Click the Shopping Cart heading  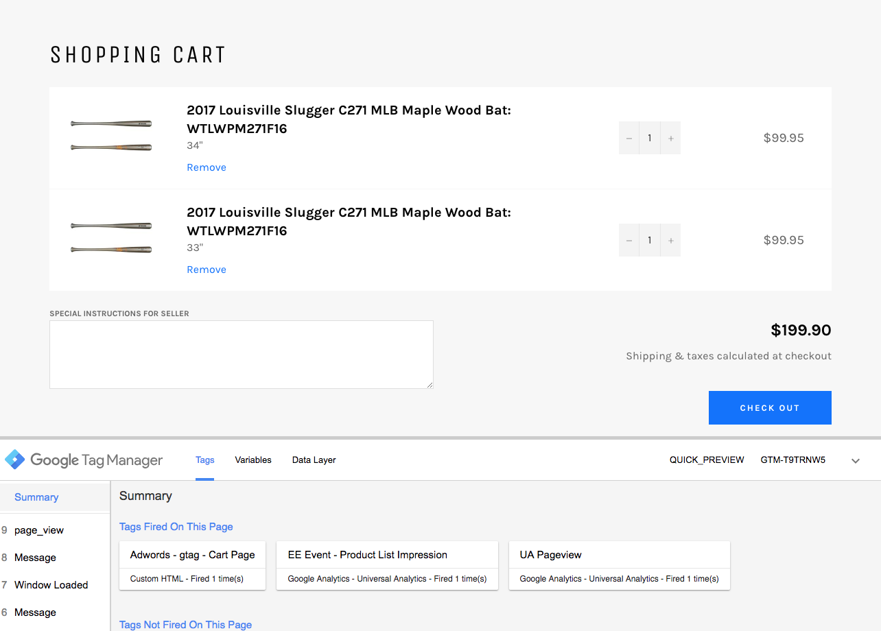(x=138, y=55)
